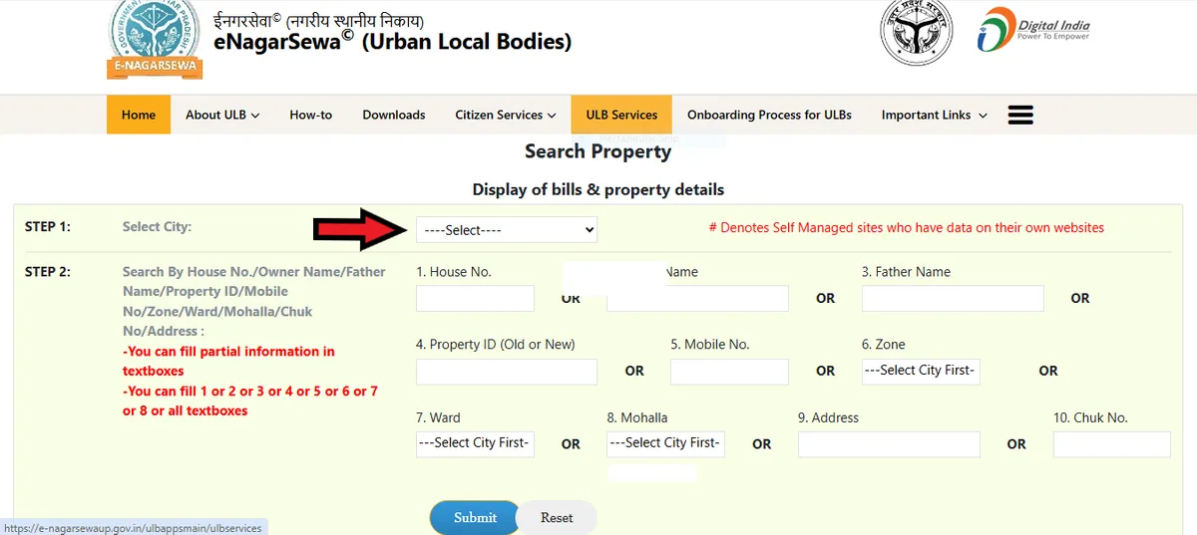Expand the Zone dropdown

(921, 371)
